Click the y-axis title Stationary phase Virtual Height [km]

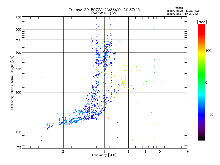12,82
